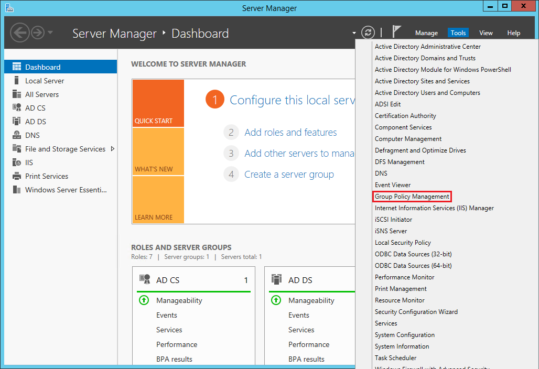Image resolution: width=539 pixels, height=369 pixels.
Task: Open Certification Authority tool
Action: pyautogui.click(x=405, y=116)
